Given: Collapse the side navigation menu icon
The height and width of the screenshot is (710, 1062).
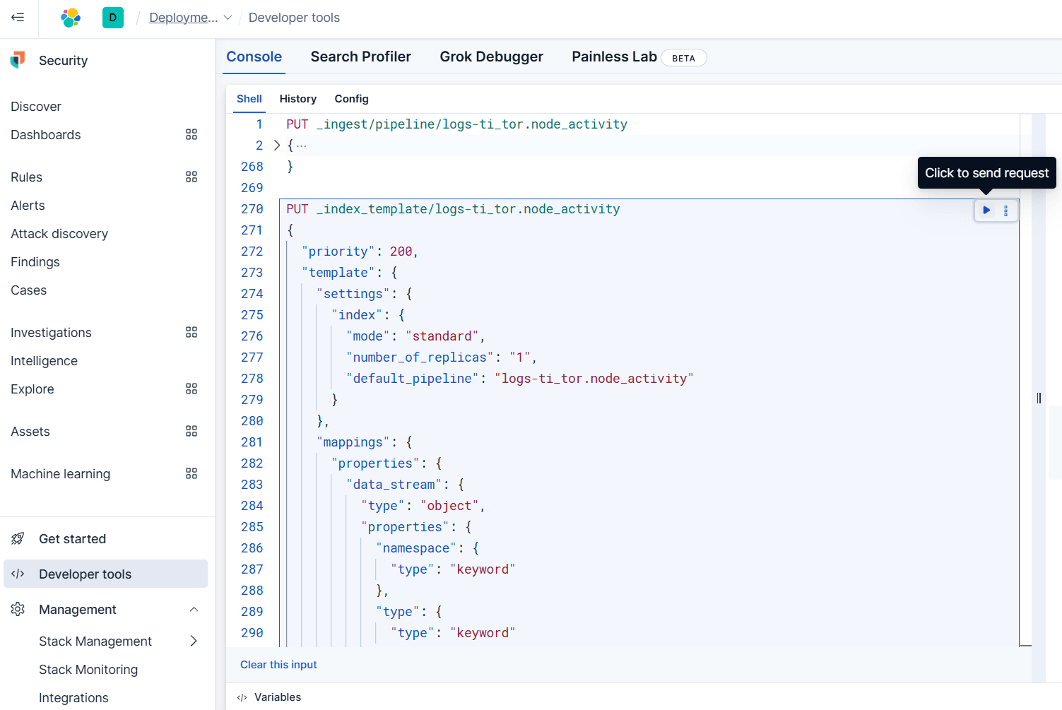Looking at the screenshot, I should pos(18,18).
